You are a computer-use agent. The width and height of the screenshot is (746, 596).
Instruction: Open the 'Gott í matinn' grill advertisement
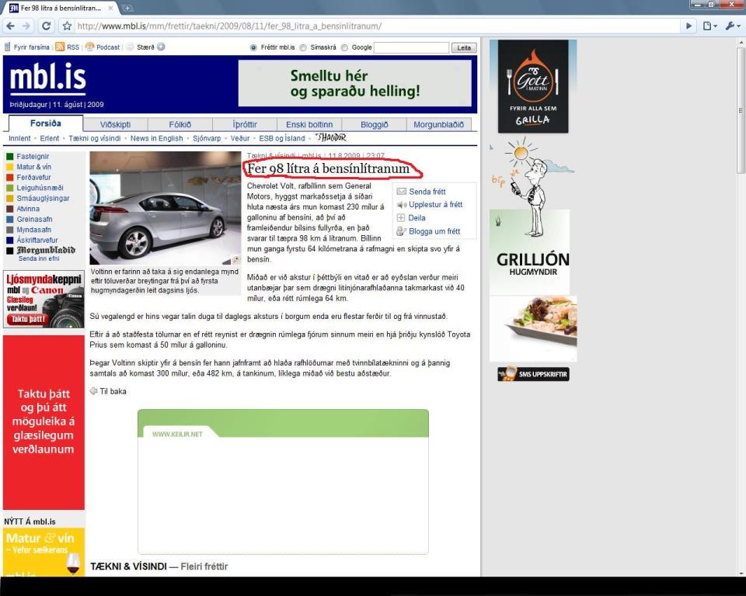[x=533, y=86]
